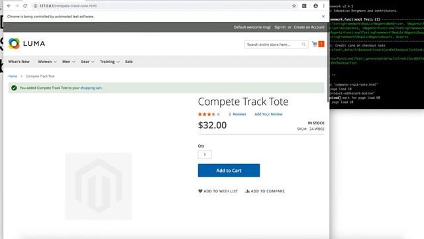This screenshot has height=239, width=424.
Task: Click the Add to Compare text
Action: pyautogui.click(x=268, y=191)
